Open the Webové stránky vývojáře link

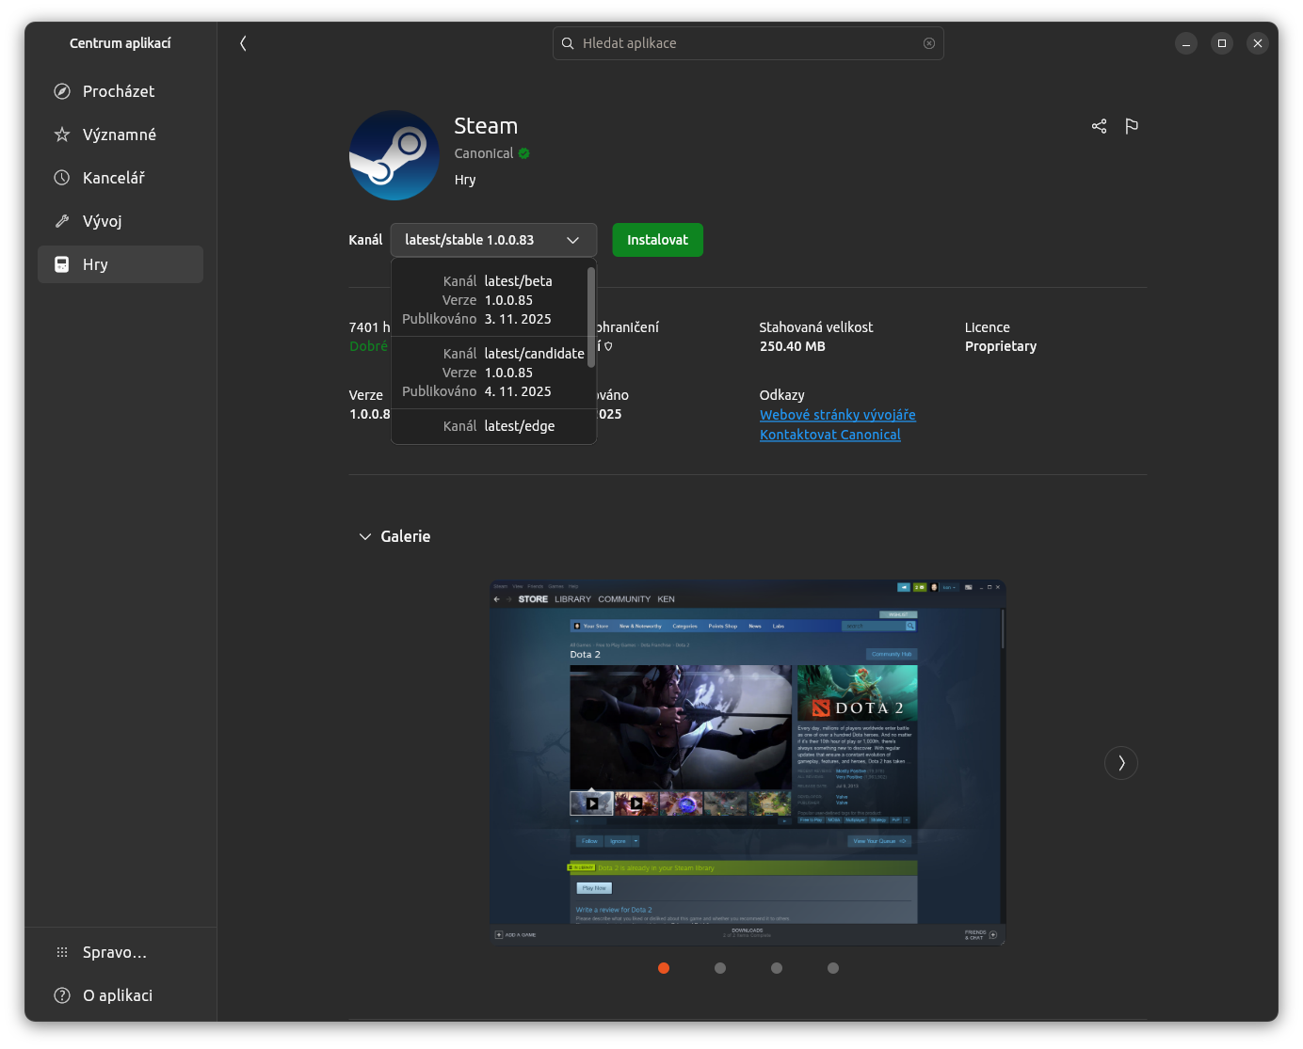click(837, 415)
